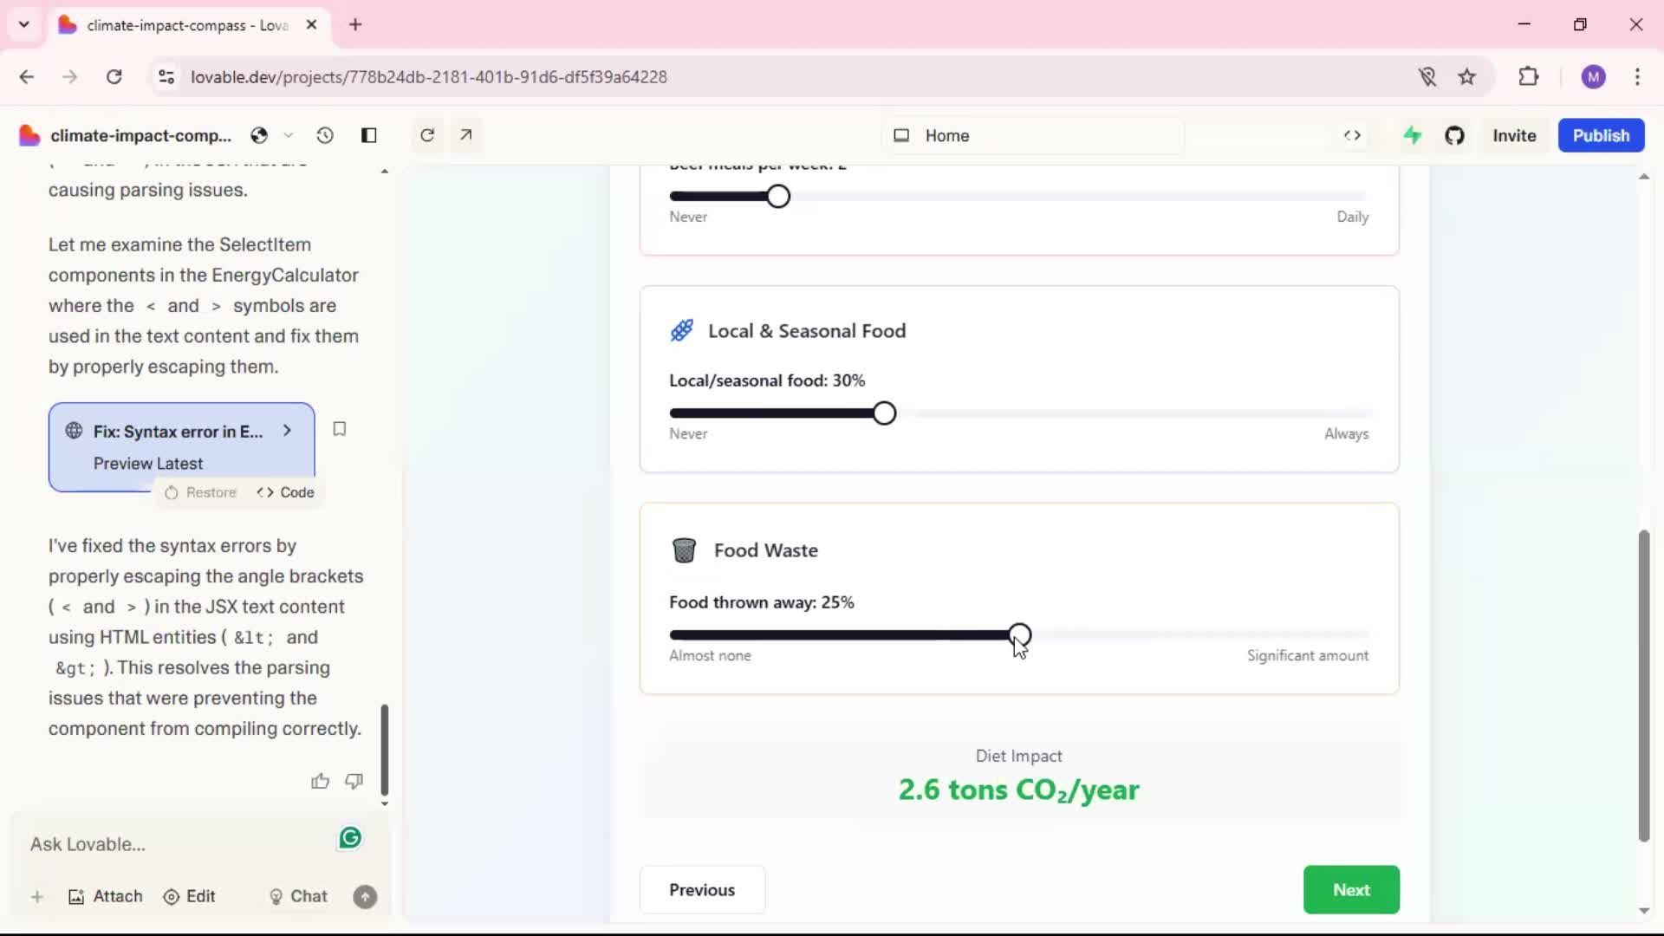Reload the browser page
Viewport: 1664px width, 936px height.
(114, 76)
